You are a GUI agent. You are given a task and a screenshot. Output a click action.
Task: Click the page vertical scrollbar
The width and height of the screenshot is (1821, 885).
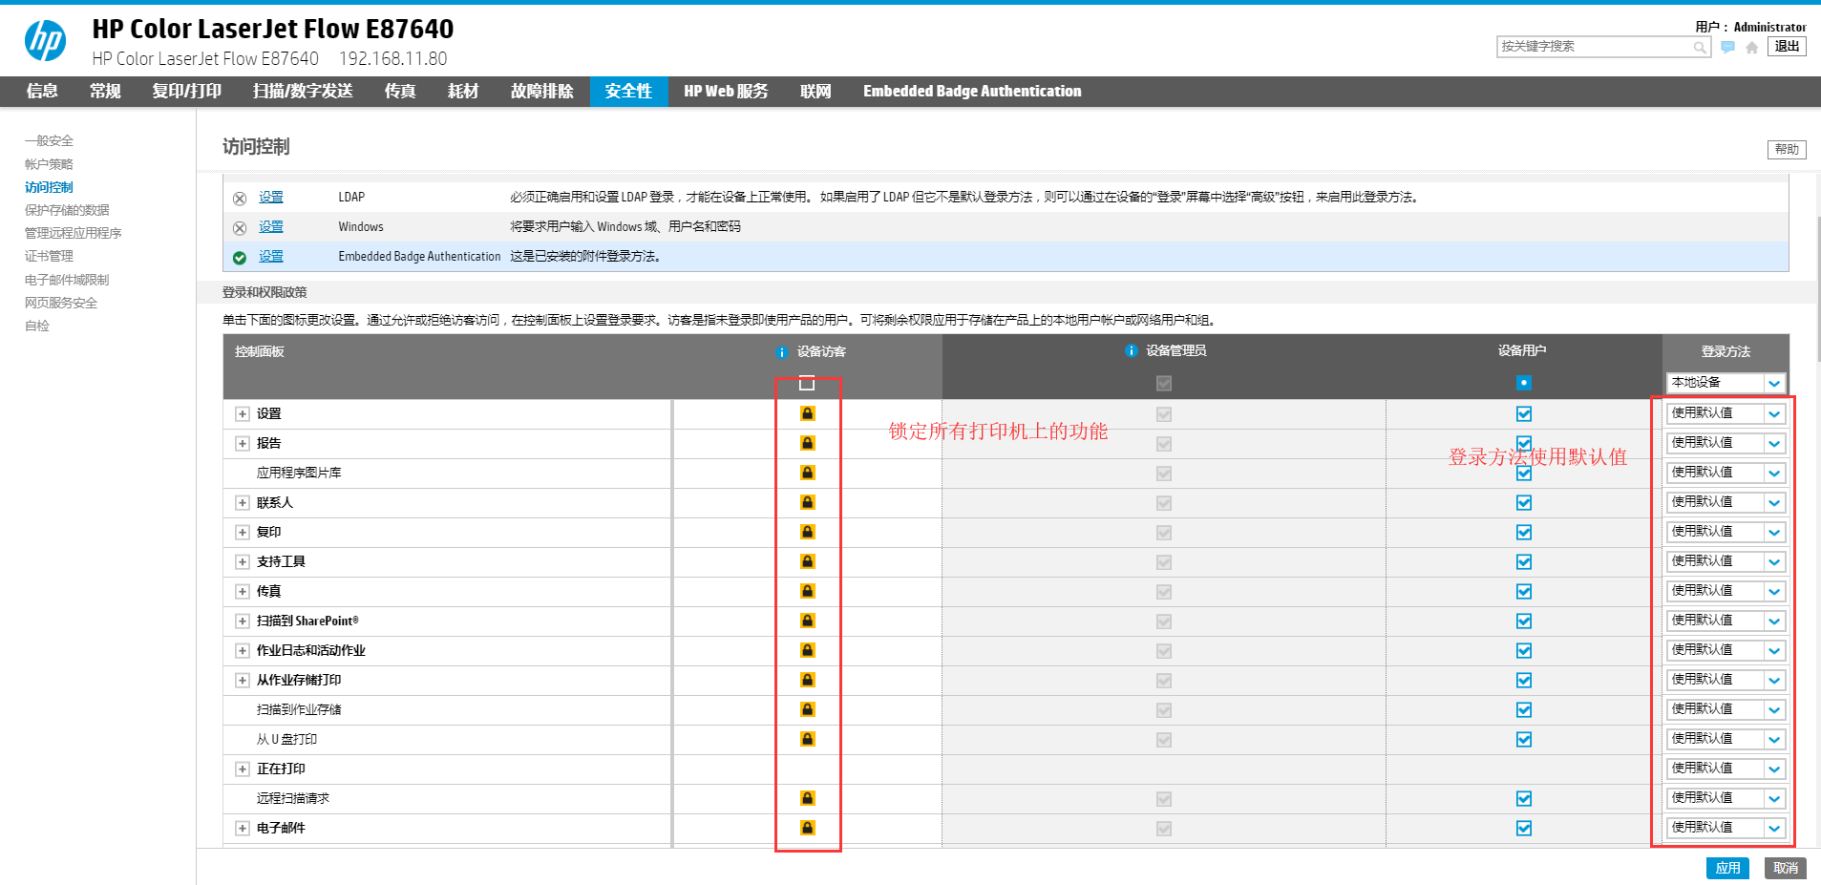point(1818,291)
